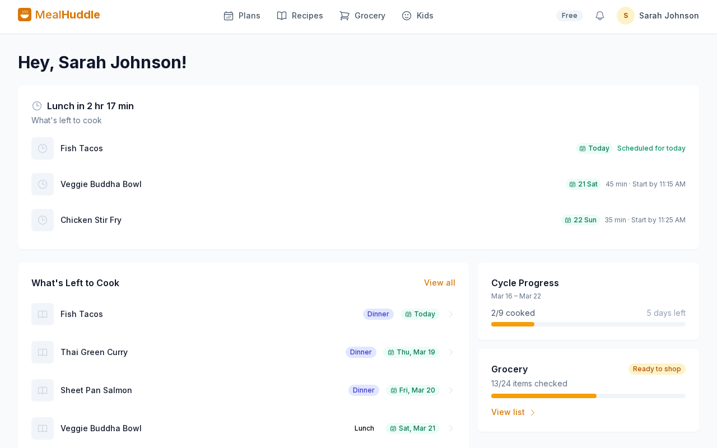Select the clock icon beside Fish Tacos
Image resolution: width=717 pixels, height=448 pixels.
point(42,148)
